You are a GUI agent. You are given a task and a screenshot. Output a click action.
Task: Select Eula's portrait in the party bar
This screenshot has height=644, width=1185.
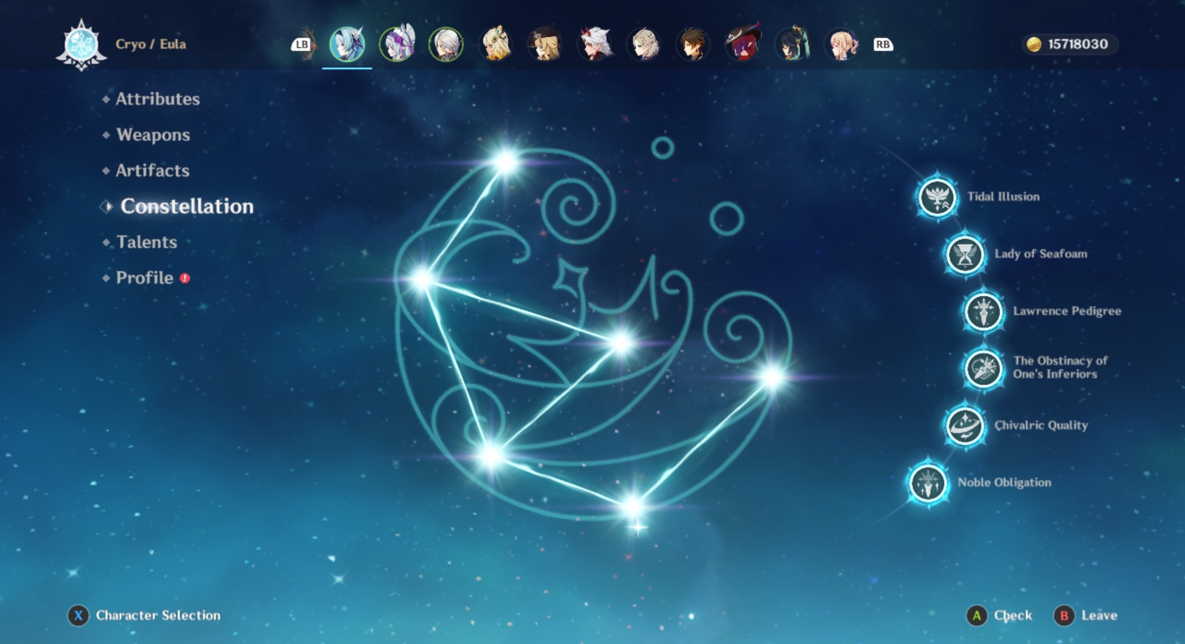(347, 44)
